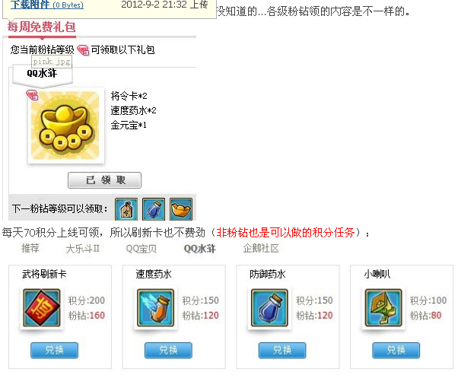Click the 防御药水 blue bottle icon
Screen dimensions: 461x375
coord(269,308)
